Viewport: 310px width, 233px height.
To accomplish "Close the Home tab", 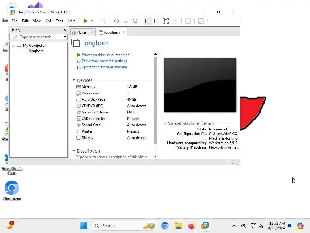I will point(92,32).
